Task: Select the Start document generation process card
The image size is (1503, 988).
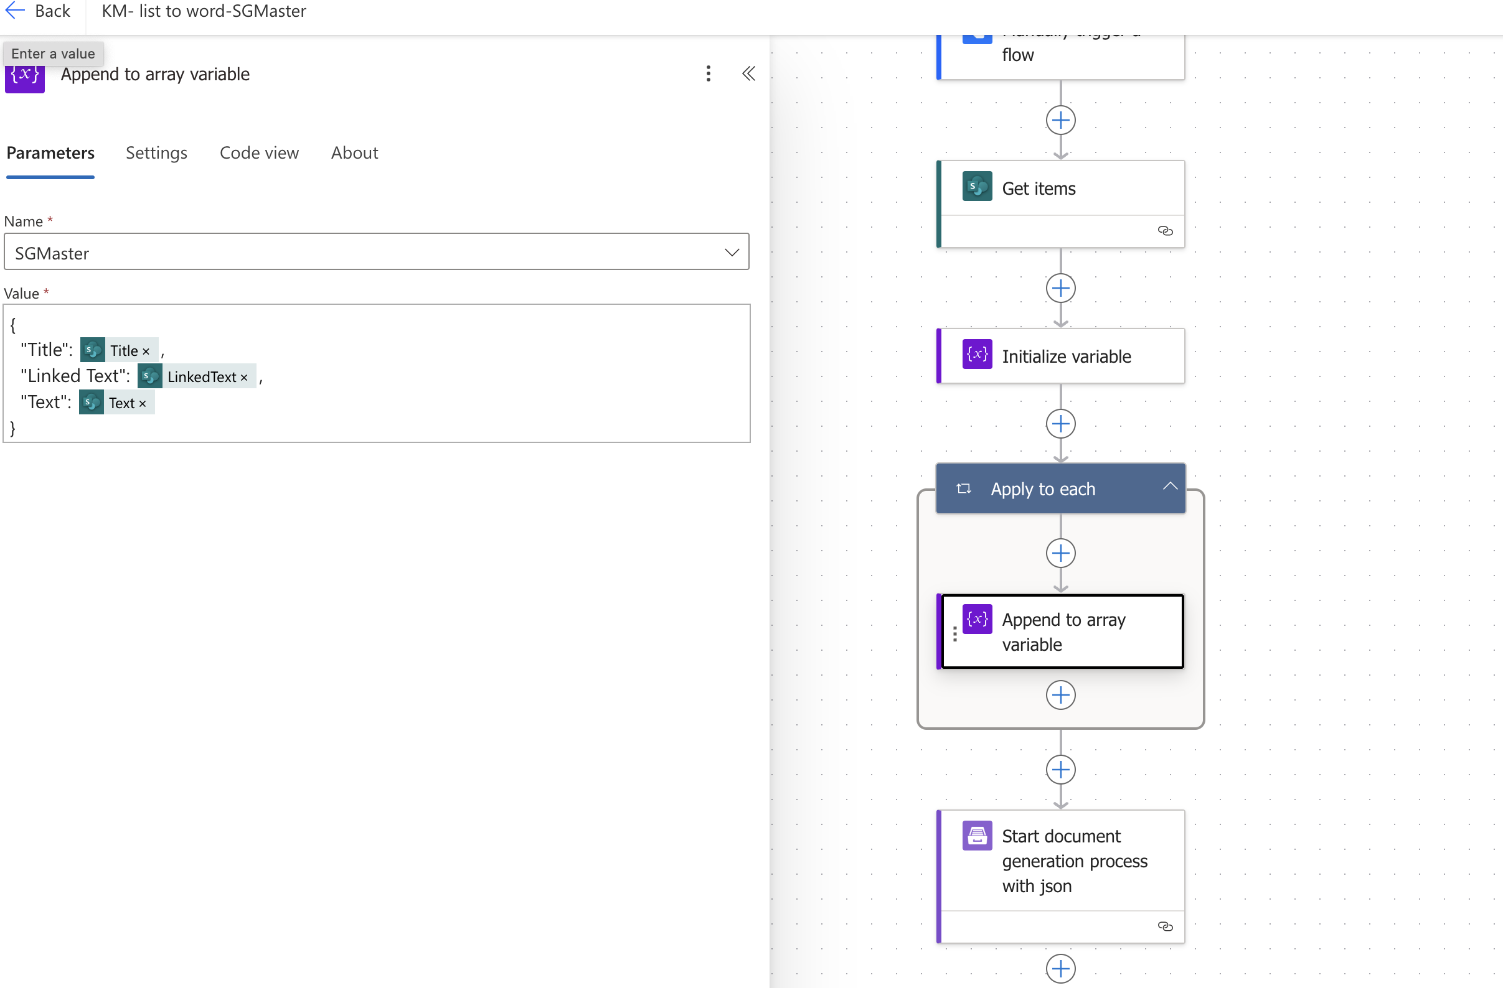Action: pyautogui.click(x=1073, y=860)
